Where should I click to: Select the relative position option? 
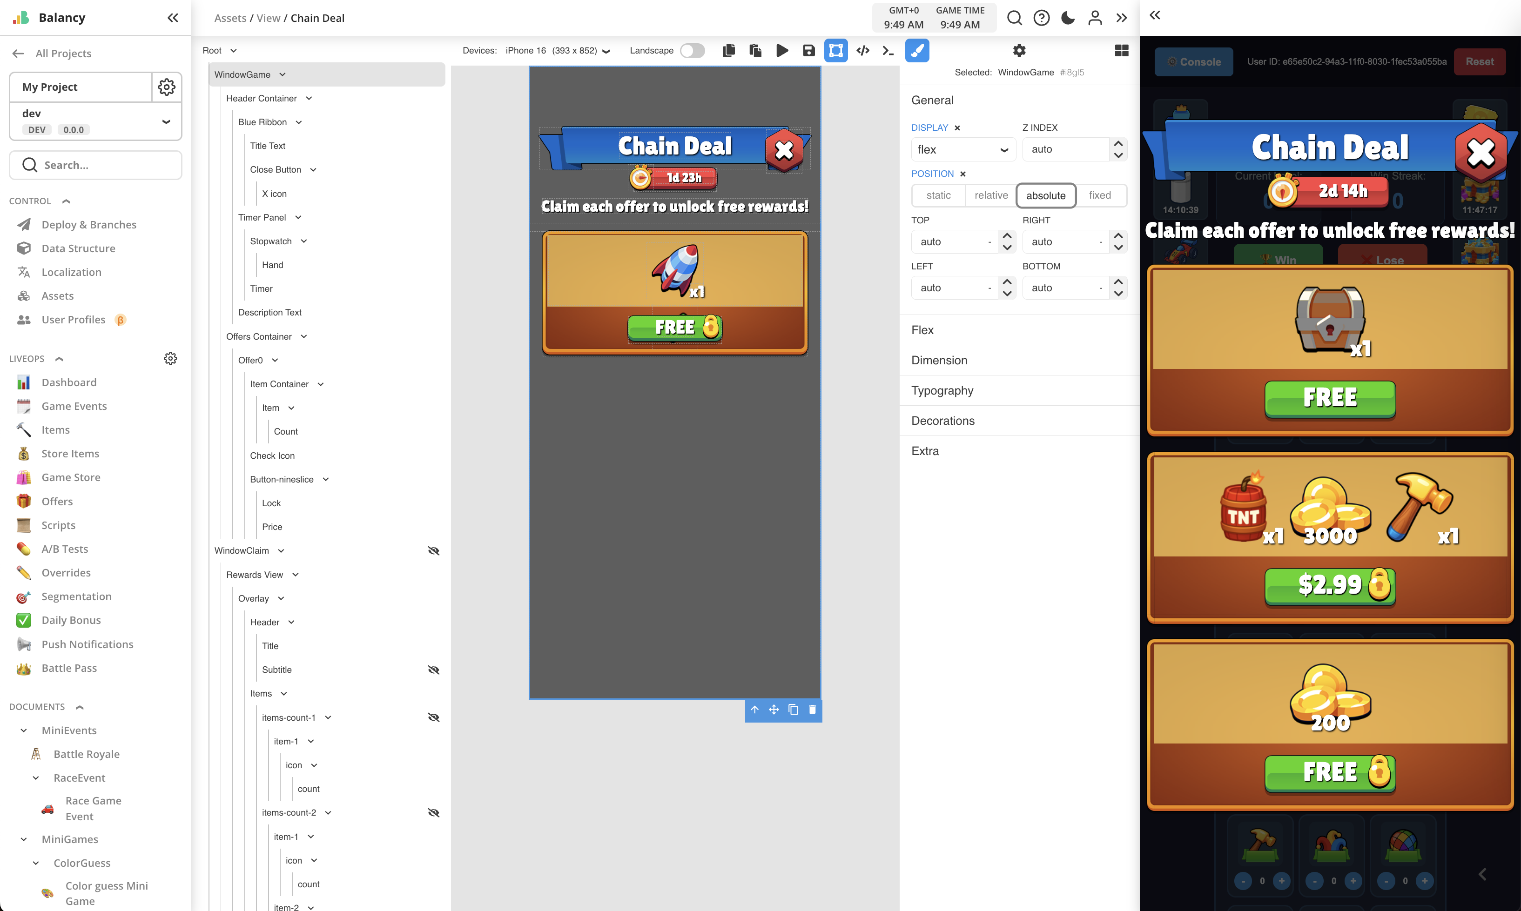tap(990, 195)
